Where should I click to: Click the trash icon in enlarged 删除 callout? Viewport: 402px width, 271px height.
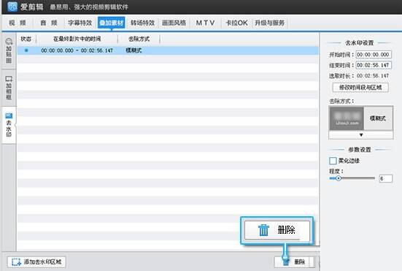point(263,229)
